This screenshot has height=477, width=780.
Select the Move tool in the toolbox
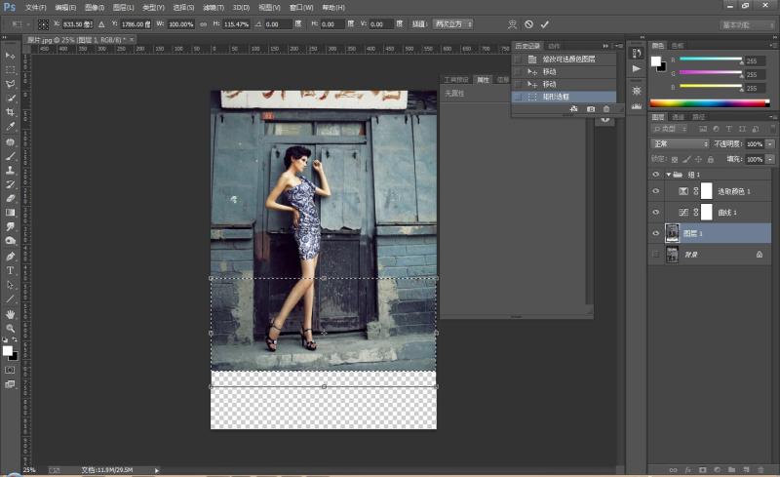tap(10, 56)
